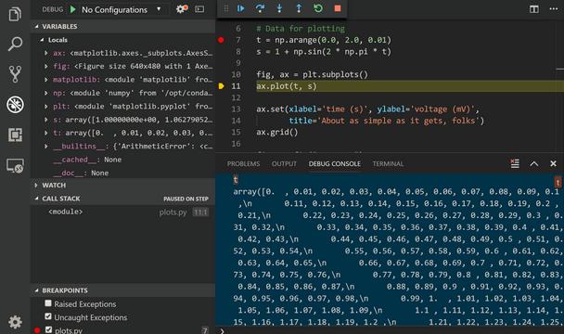This screenshot has width=564, height=334.
Task: Click the yellow current-line arrow at line 11
Action: click(x=221, y=86)
